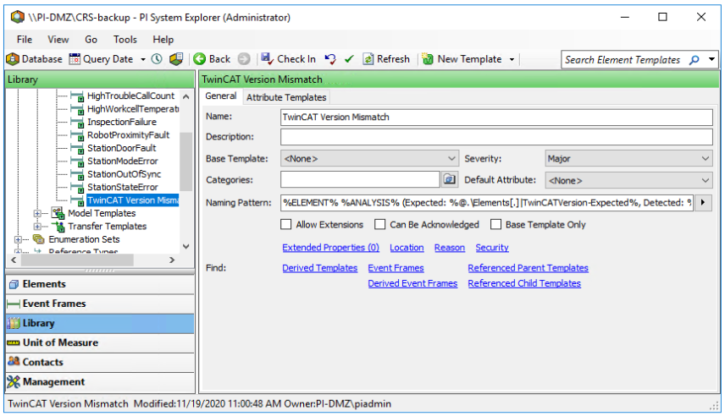Image resolution: width=725 pixels, height=416 pixels.
Task: Open the New Template dropdown arrow
Action: coord(512,59)
